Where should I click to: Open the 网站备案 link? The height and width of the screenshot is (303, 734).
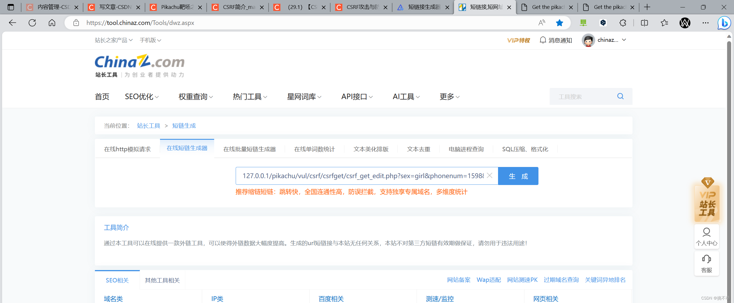click(x=458, y=280)
